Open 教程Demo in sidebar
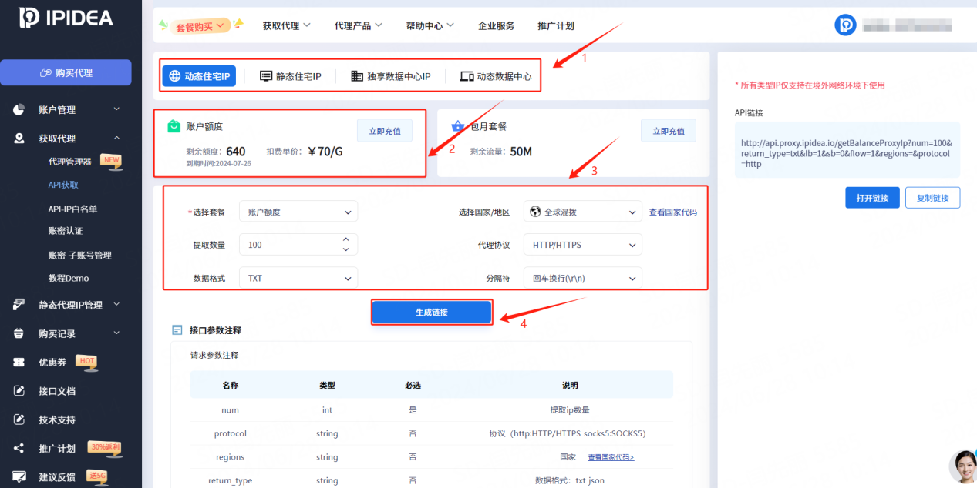Image resolution: width=977 pixels, height=488 pixels. [x=68, y=278]
